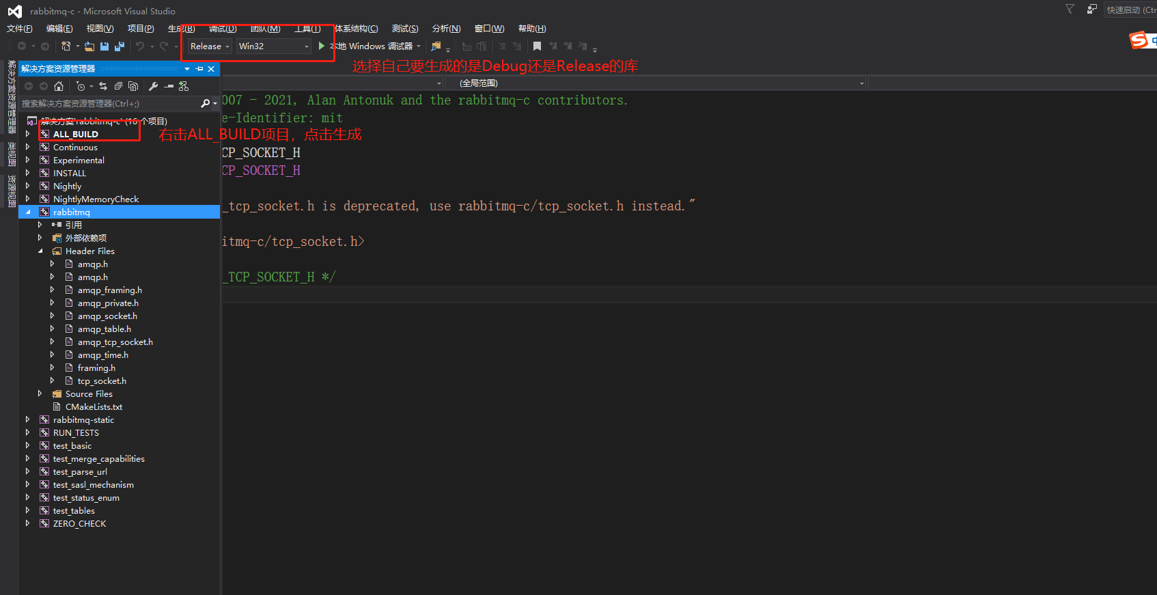Click the Quick Launch (快速启动) search box
The image size is (1157, 595).
[1130, 10]
